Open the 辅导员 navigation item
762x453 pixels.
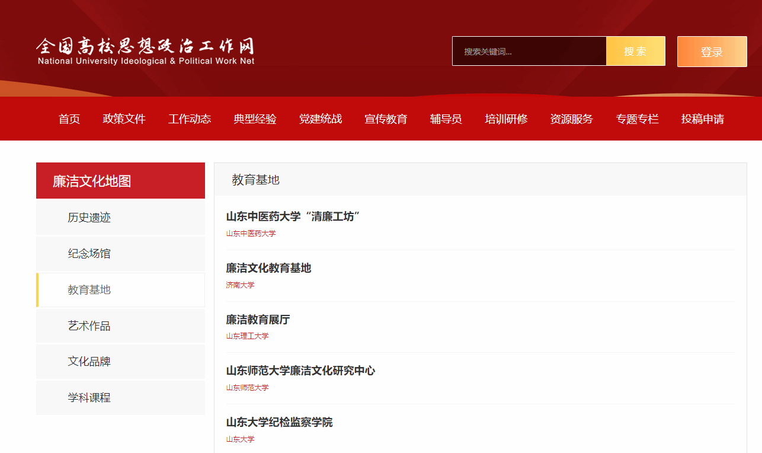446,119
